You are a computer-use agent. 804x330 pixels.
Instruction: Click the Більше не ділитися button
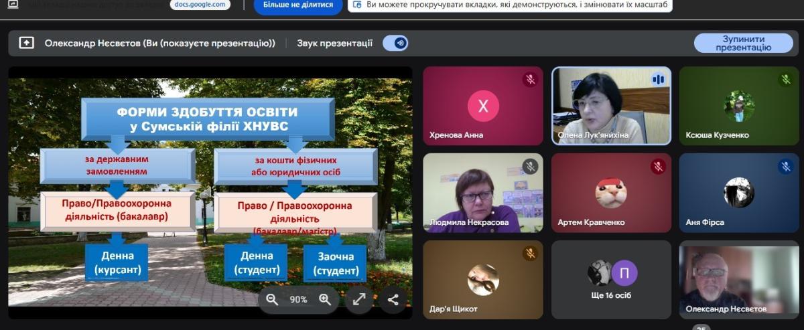tap(298, 5)
